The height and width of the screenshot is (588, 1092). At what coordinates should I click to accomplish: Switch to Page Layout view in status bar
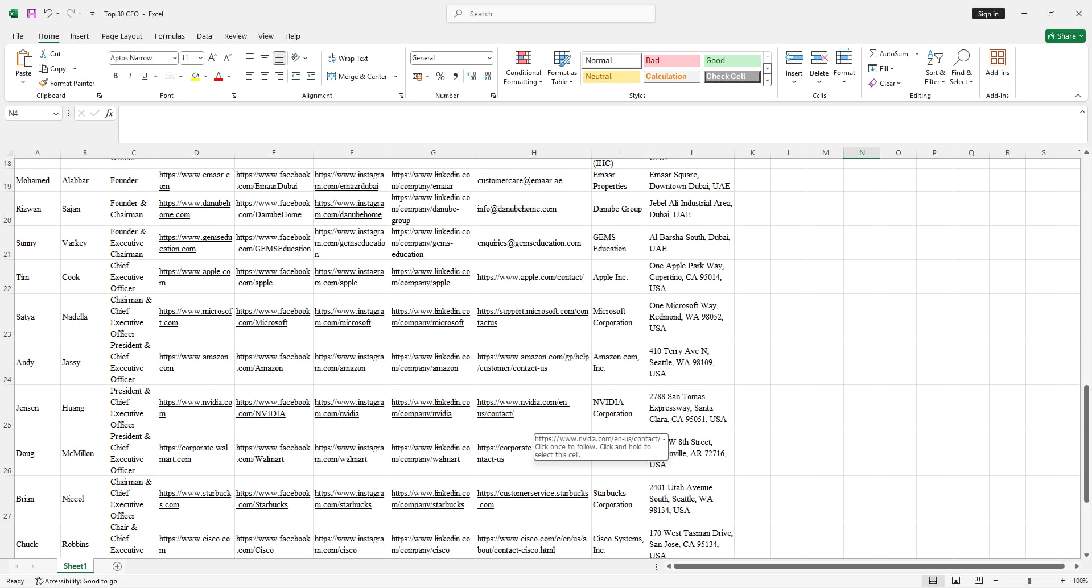click(x=956, y=581)
